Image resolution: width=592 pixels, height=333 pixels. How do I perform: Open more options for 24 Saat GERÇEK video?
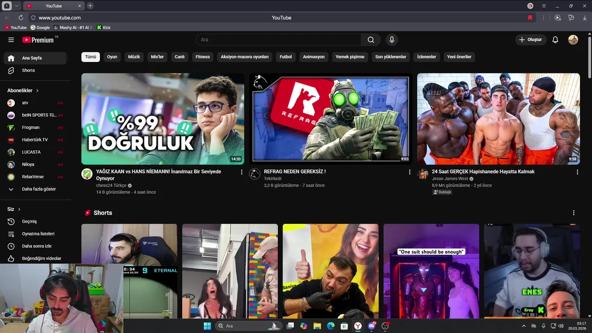(577, 172)
